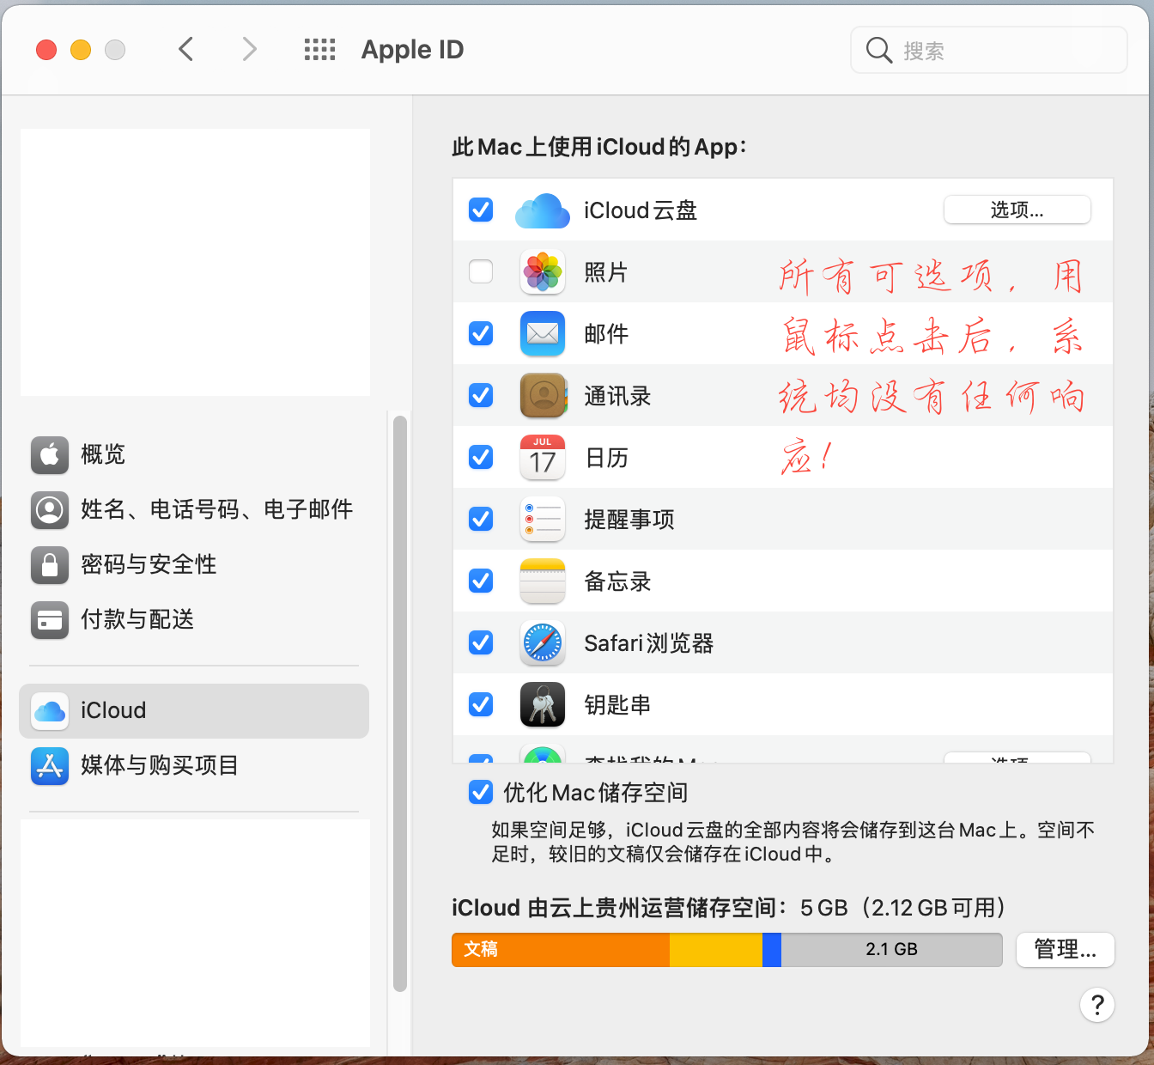Click the Photos app icon

tap(543, 272)
